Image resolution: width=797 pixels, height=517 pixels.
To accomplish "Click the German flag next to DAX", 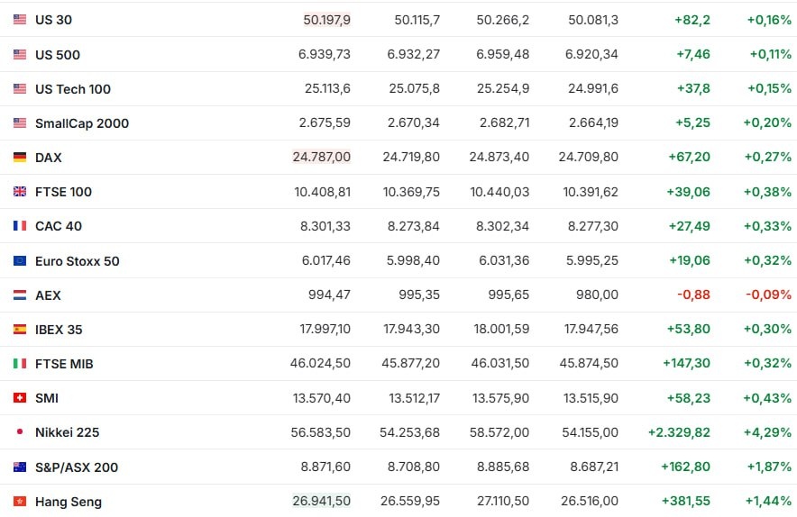I will coord(20,157).
